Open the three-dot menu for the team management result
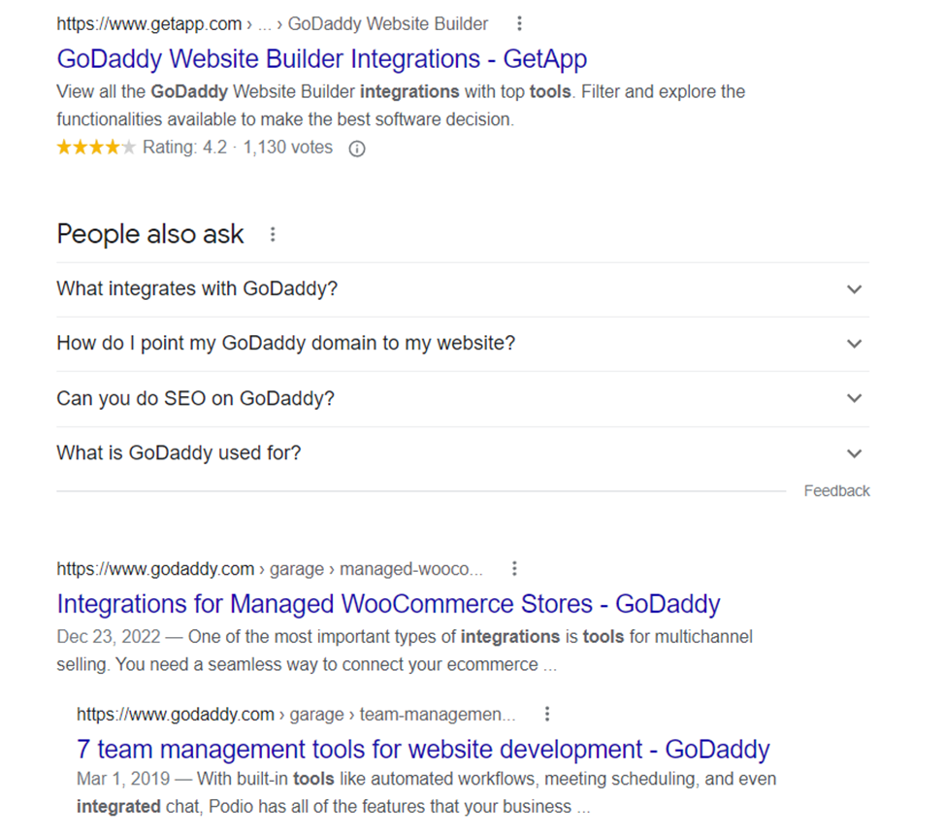Image resolution: width=946 pixels, height=837 pixels. pos(547,713)
